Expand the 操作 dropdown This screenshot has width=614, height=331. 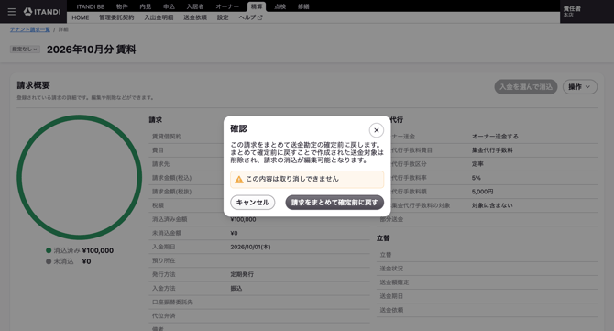coord(579,87)
